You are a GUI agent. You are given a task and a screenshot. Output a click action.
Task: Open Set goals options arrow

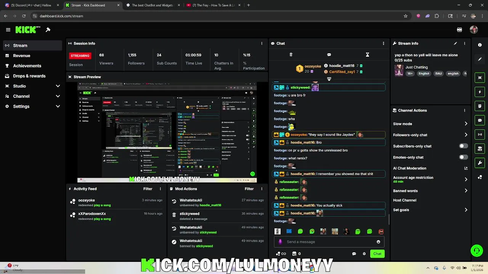[466, 210]
